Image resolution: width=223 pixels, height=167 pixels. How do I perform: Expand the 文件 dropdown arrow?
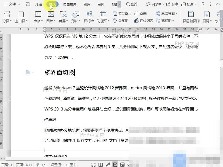pyautogui.click(x=19, y=4)
